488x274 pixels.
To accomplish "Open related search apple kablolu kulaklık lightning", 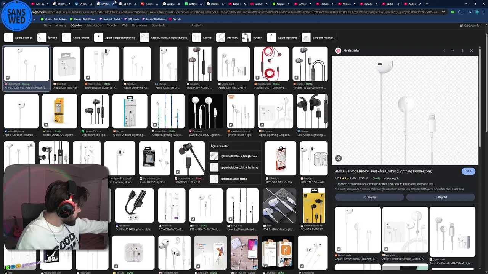I will [x=235, y=167].
